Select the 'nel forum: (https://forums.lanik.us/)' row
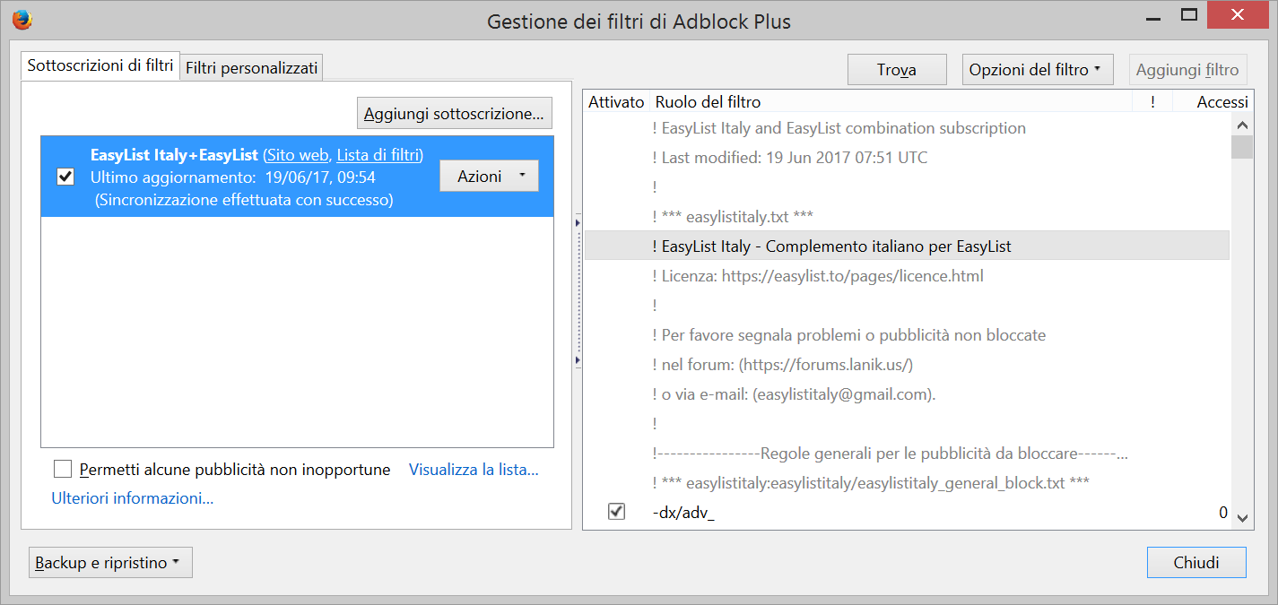The height and width of the screenshot is (605, 1278). [x=907, y=364]
